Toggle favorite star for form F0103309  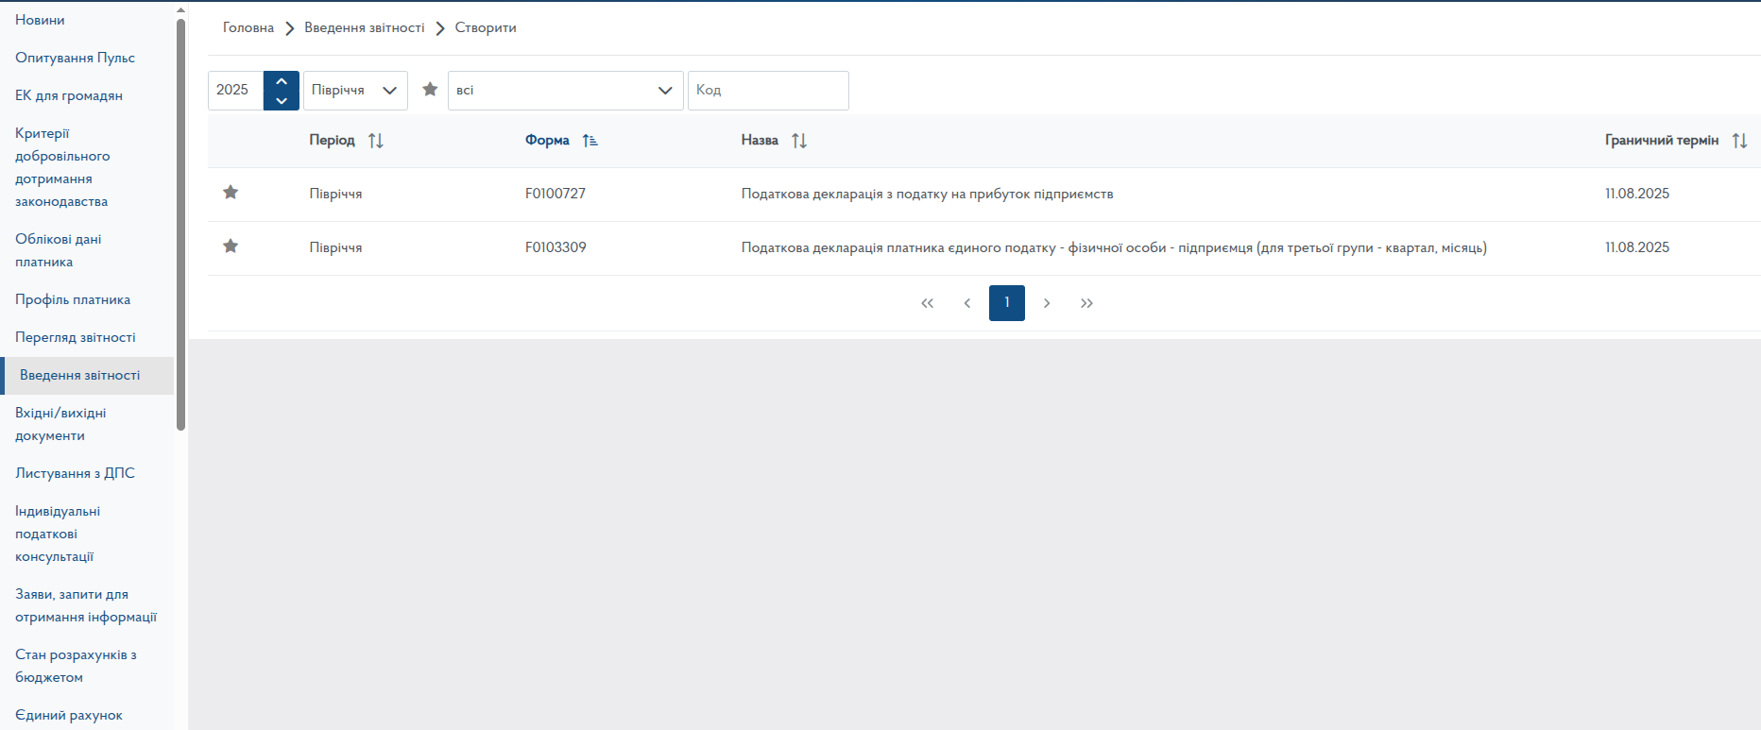click(231, 246)
